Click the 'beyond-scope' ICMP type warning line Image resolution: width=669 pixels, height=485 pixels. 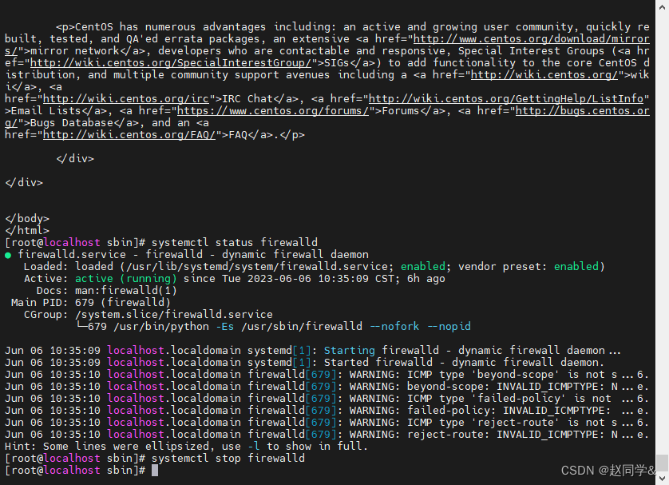click(x=327, y=374)
